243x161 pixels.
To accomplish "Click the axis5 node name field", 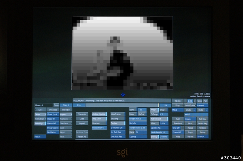I will pos(196,115).
